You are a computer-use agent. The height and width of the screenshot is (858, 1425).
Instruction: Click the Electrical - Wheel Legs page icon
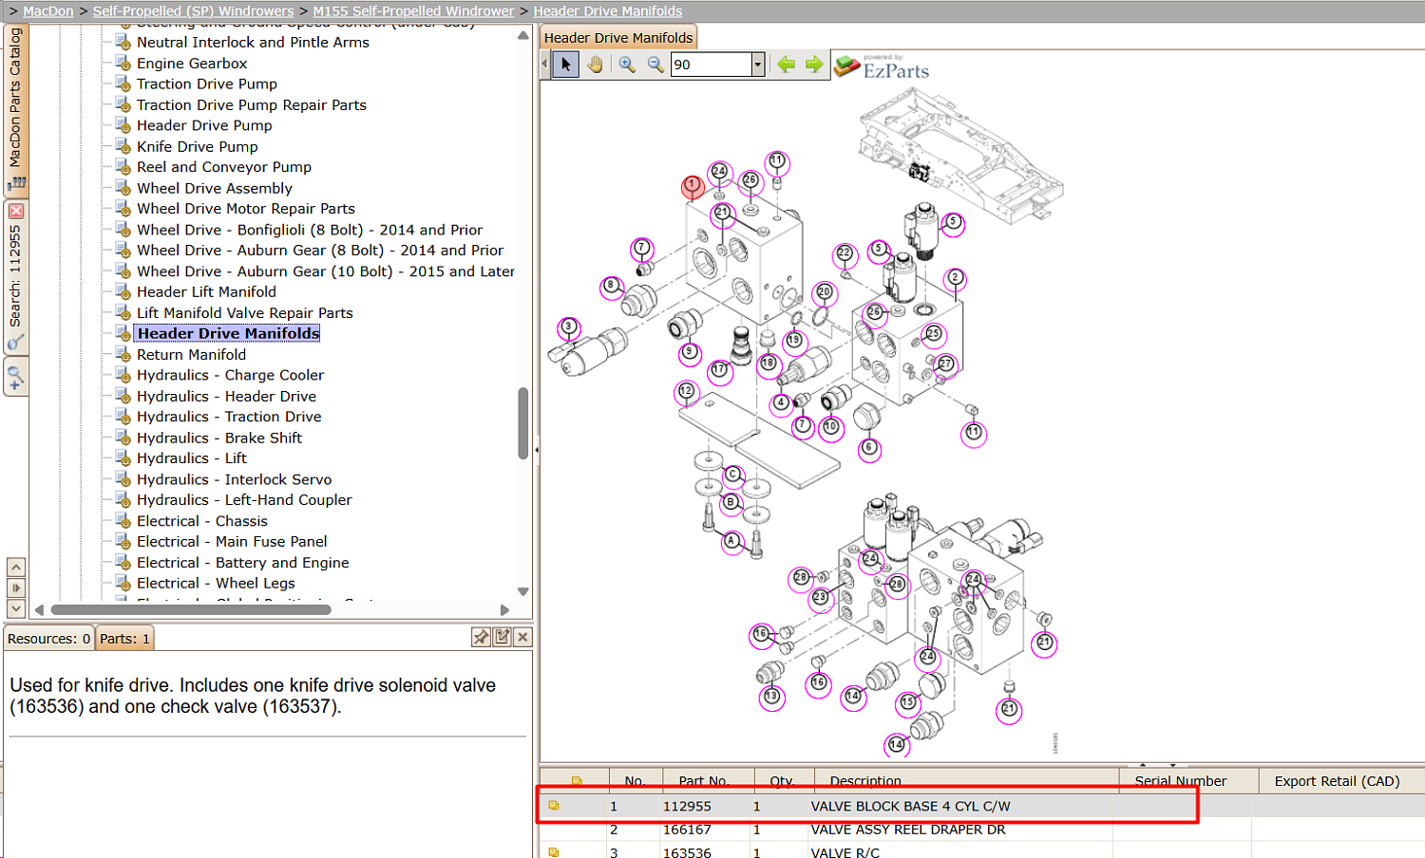click(x=123, y=584)
